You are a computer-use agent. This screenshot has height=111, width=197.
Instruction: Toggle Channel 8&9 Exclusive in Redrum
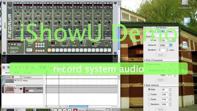click(9, 51)
